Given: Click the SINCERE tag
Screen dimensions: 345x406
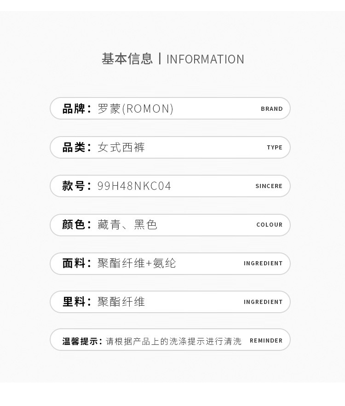Looking at the screenshot, I should [x=269, y=186].
